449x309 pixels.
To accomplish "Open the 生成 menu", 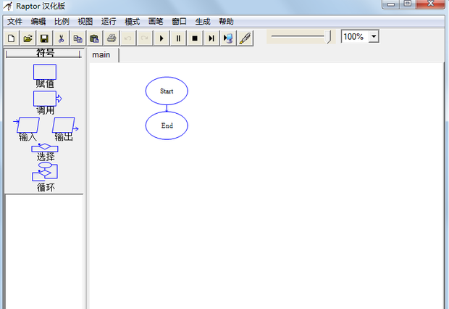I will (203, 22).
